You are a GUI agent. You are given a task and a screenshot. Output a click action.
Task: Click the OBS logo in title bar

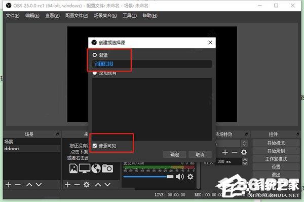point(9,6)
